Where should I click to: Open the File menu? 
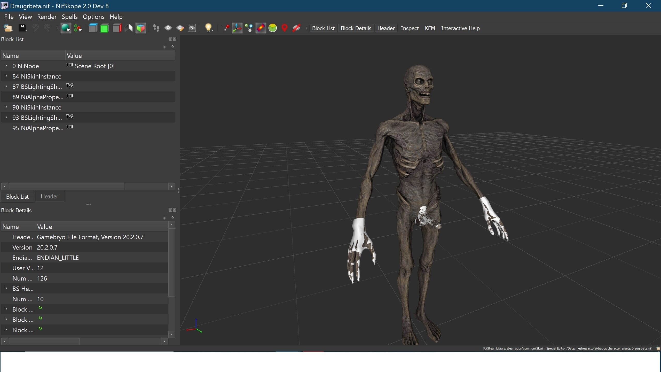[x=9, y=17]
